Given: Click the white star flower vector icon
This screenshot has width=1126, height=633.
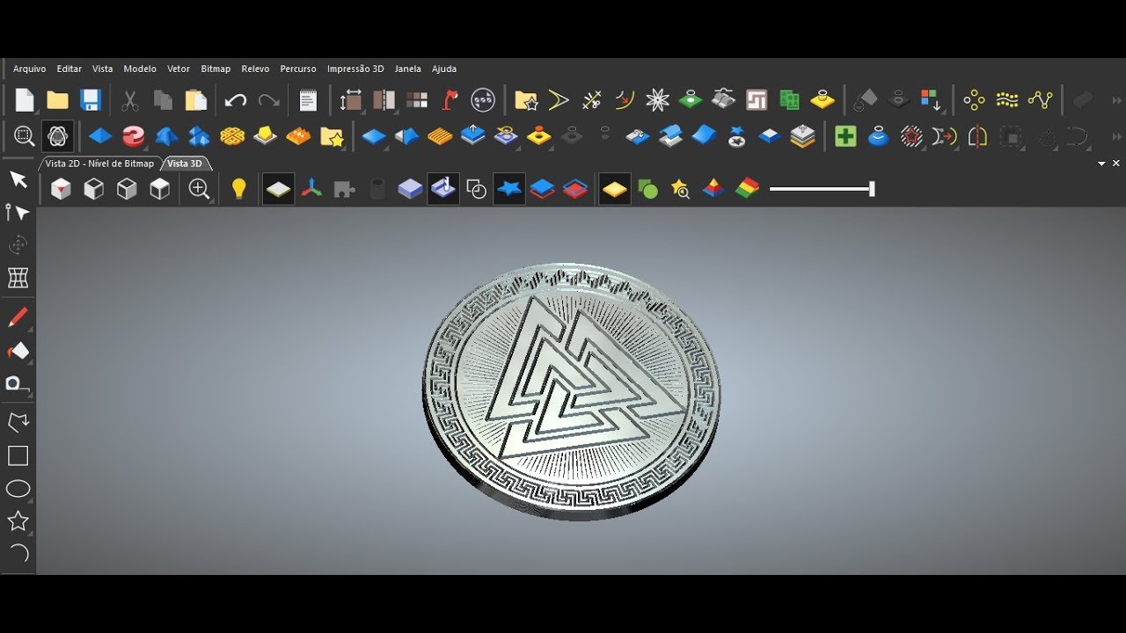Looking at the screenshot, I should pyautogui.click(x=657, y=100).
